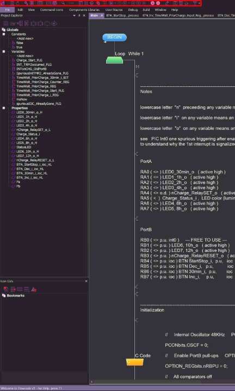Click the PCONbits.OSCF = 0; code line
Image resolution: width=235 pixels, height=391 pixels.
tap(187, 345)
